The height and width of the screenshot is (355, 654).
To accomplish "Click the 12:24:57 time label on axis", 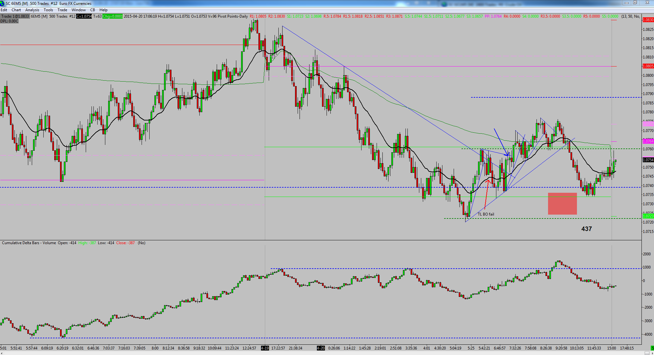I will point(249,348).
